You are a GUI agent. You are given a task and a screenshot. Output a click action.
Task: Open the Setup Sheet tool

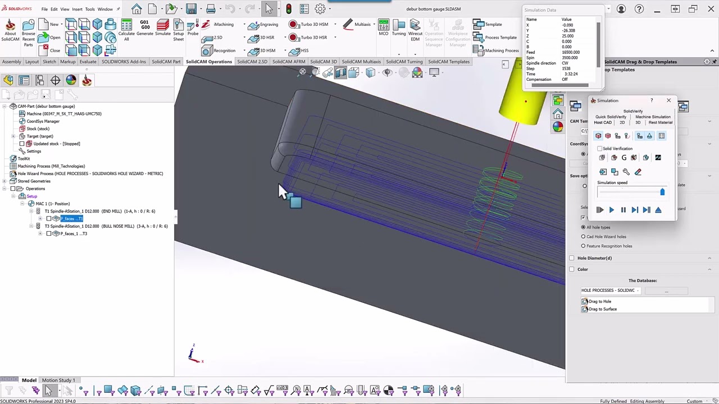[178, 30]
